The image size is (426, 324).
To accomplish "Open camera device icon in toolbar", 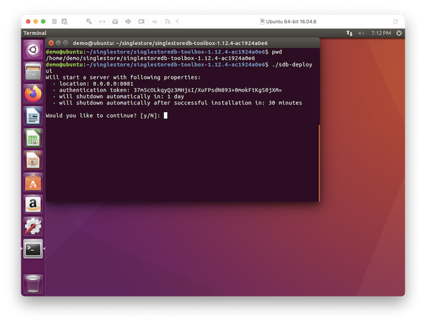I will tap(141, 21).
